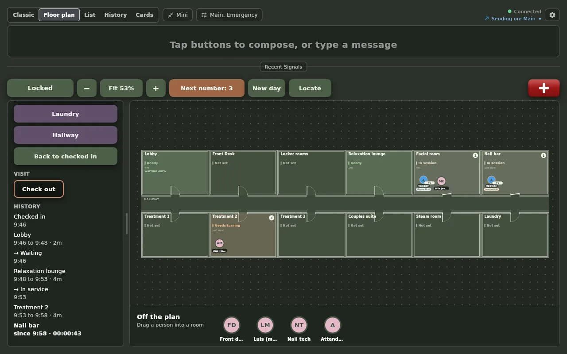Open settings with the gear icon

click(x=552, y=15)
